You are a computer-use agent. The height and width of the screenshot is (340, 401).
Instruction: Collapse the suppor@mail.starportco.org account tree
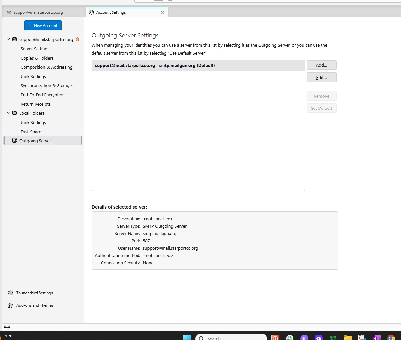8,39
